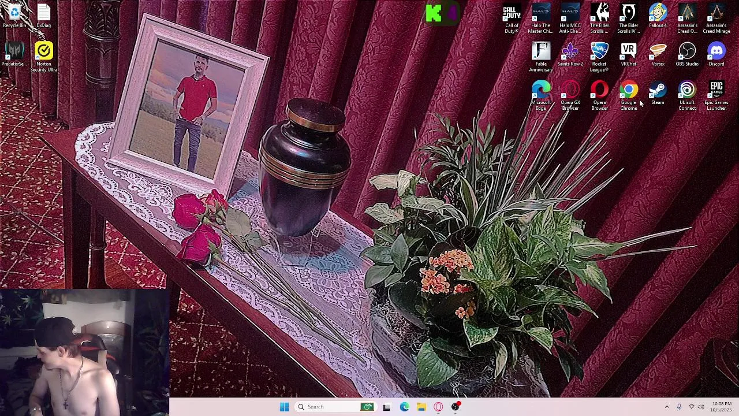Image resolution: width=739 pixels, height=416 pixels.
Task: Launch VRChat from the desktop
Action: 629,54
